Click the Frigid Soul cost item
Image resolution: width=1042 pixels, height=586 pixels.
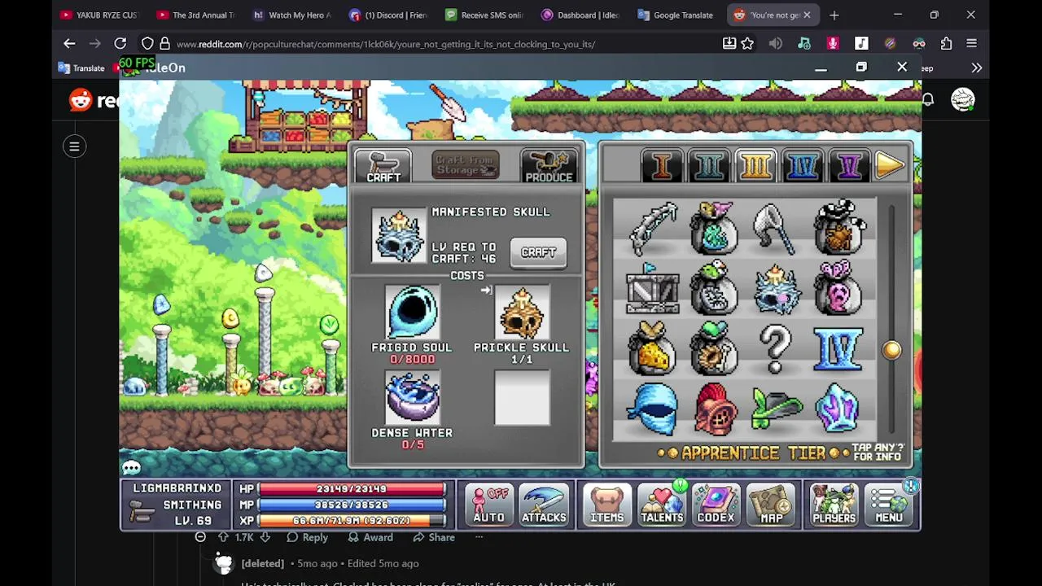pos(412,313)
